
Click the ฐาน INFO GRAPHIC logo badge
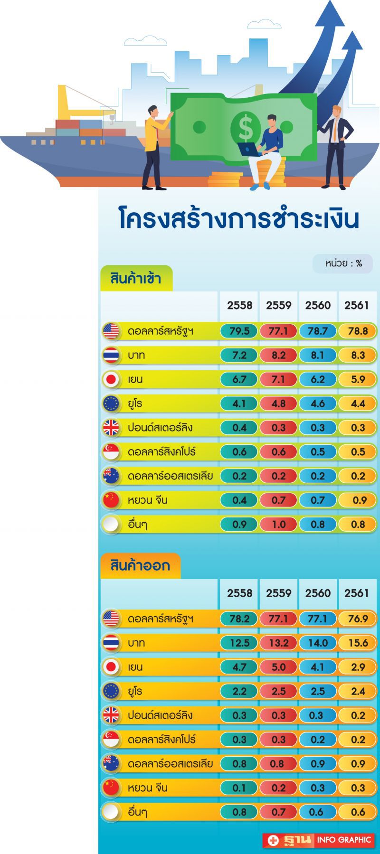[x=319, y=840]
